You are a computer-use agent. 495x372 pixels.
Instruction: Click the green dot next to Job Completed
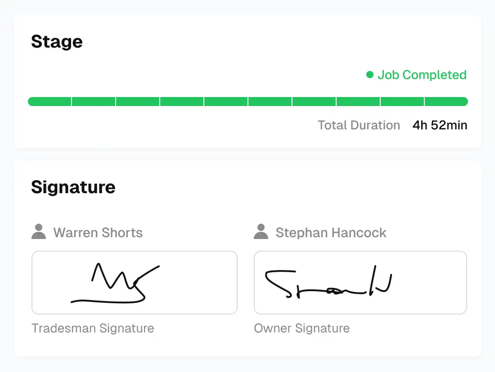click(x=370, y=75)
